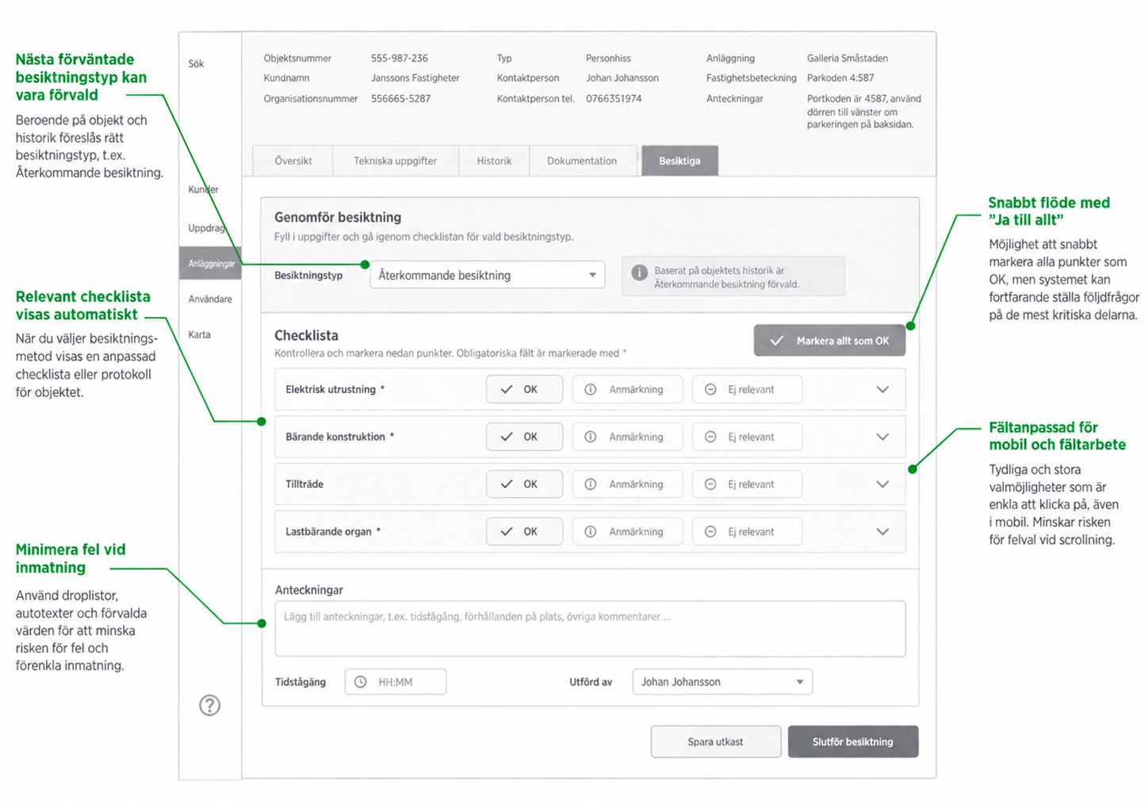Set Elektrisk utrustning to Ej relevant
1148x802 pixels.
(747, 389)
